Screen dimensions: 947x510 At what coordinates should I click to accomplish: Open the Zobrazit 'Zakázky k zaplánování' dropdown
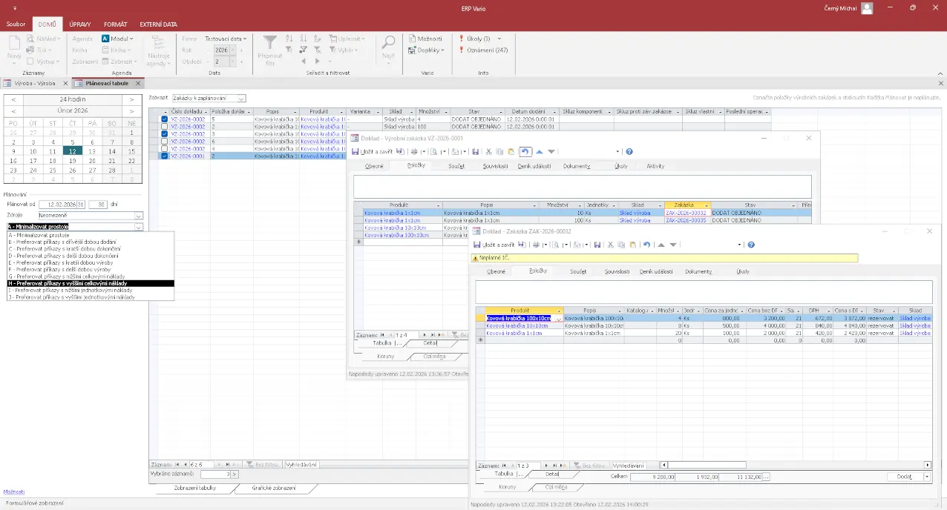[x=240, y=98]
